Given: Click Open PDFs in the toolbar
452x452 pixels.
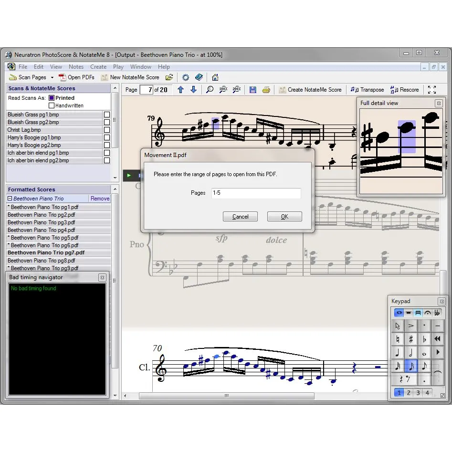Looking at the screenshot, I should pos(77,77).
